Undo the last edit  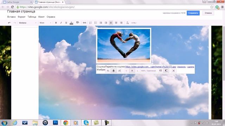pyautogui.click(x=9, y=23)
